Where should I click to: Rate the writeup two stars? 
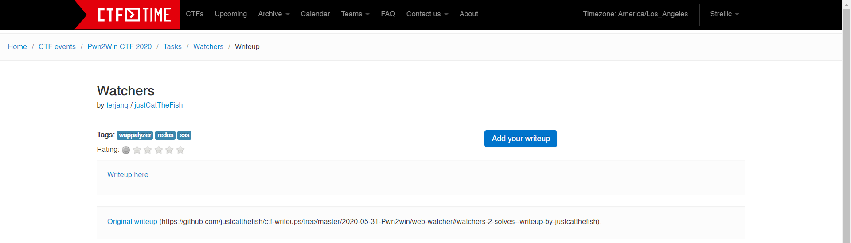coord(148,150)
